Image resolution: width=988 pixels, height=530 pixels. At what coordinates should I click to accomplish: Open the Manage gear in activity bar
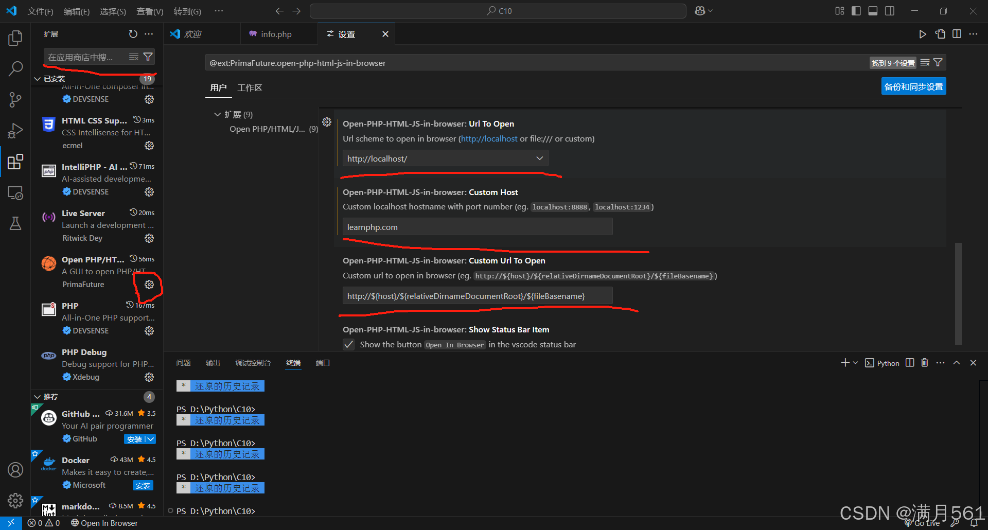[x=15, y=500]
